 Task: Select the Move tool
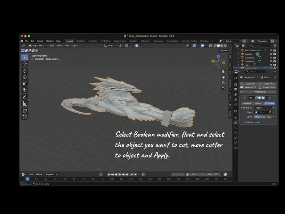click(x=25, y=71)
